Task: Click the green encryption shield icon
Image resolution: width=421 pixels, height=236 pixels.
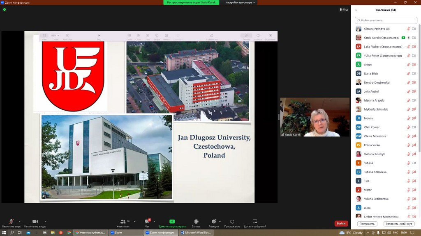Action: [5, 9]
